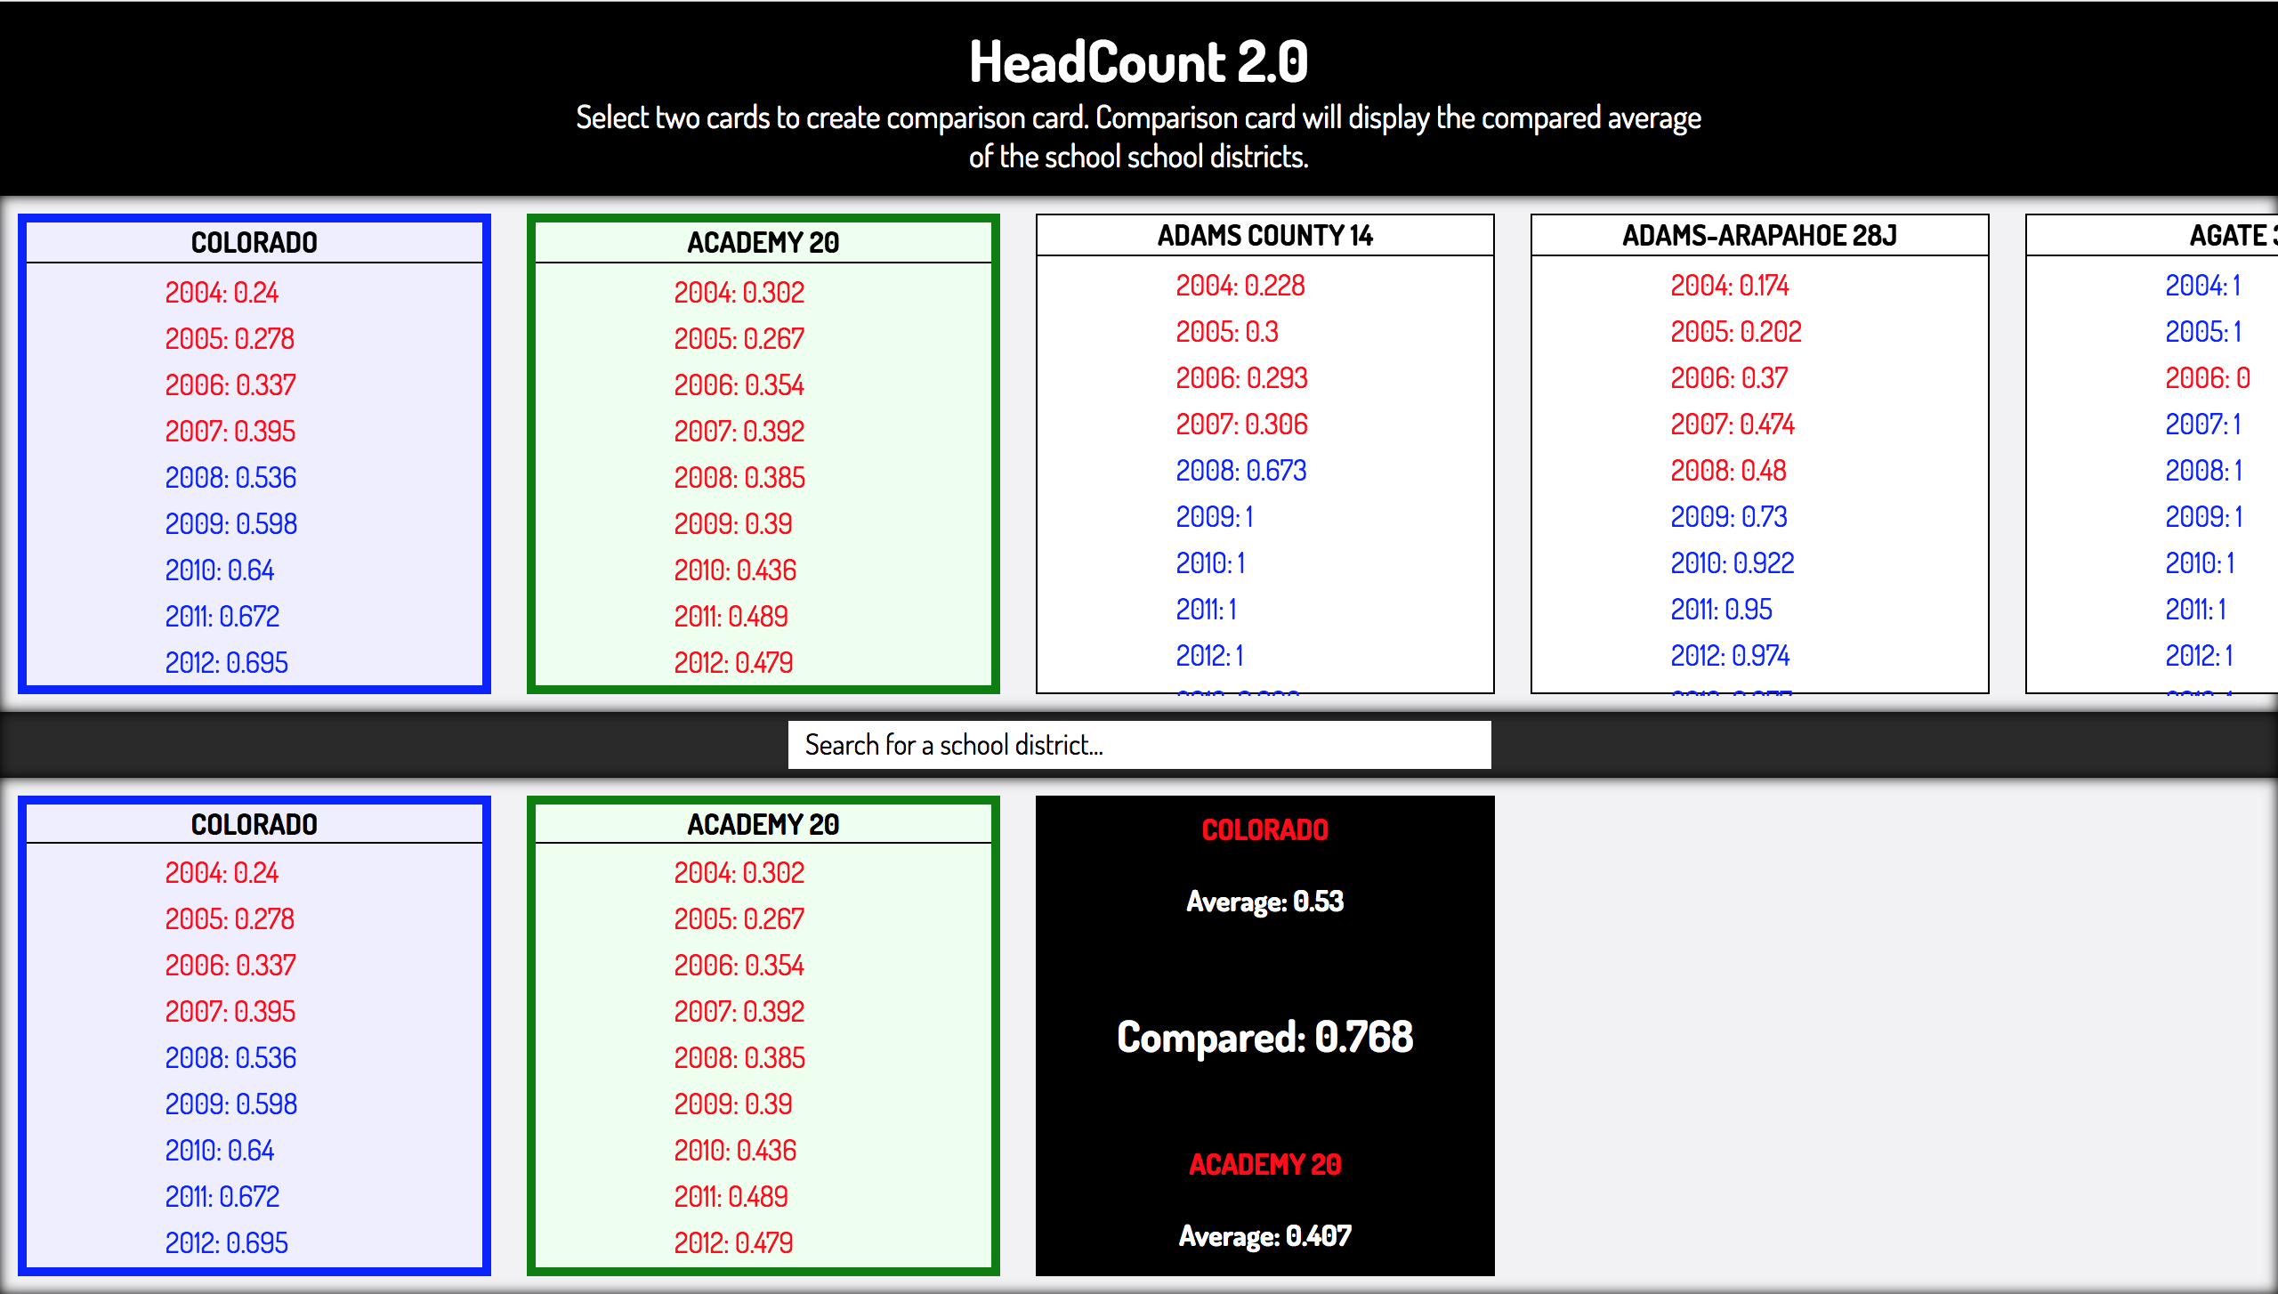Click the red COLORADO heading in comparison card
The width and height of the screenshot is (2278, 1294).
[x=1264, y=829]
